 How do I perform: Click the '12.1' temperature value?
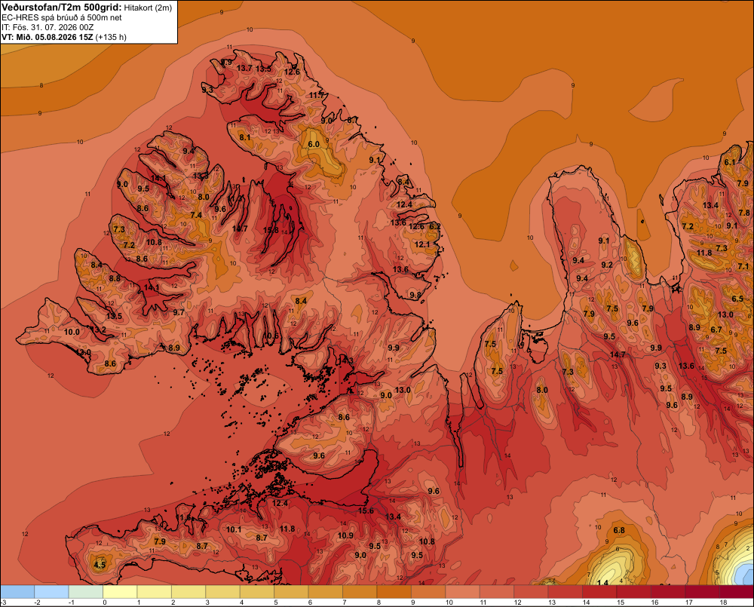tap(422, 244)
